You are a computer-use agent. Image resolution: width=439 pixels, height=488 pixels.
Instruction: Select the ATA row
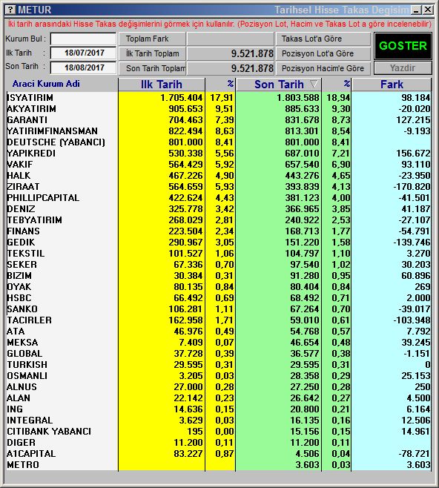(219, 332)
